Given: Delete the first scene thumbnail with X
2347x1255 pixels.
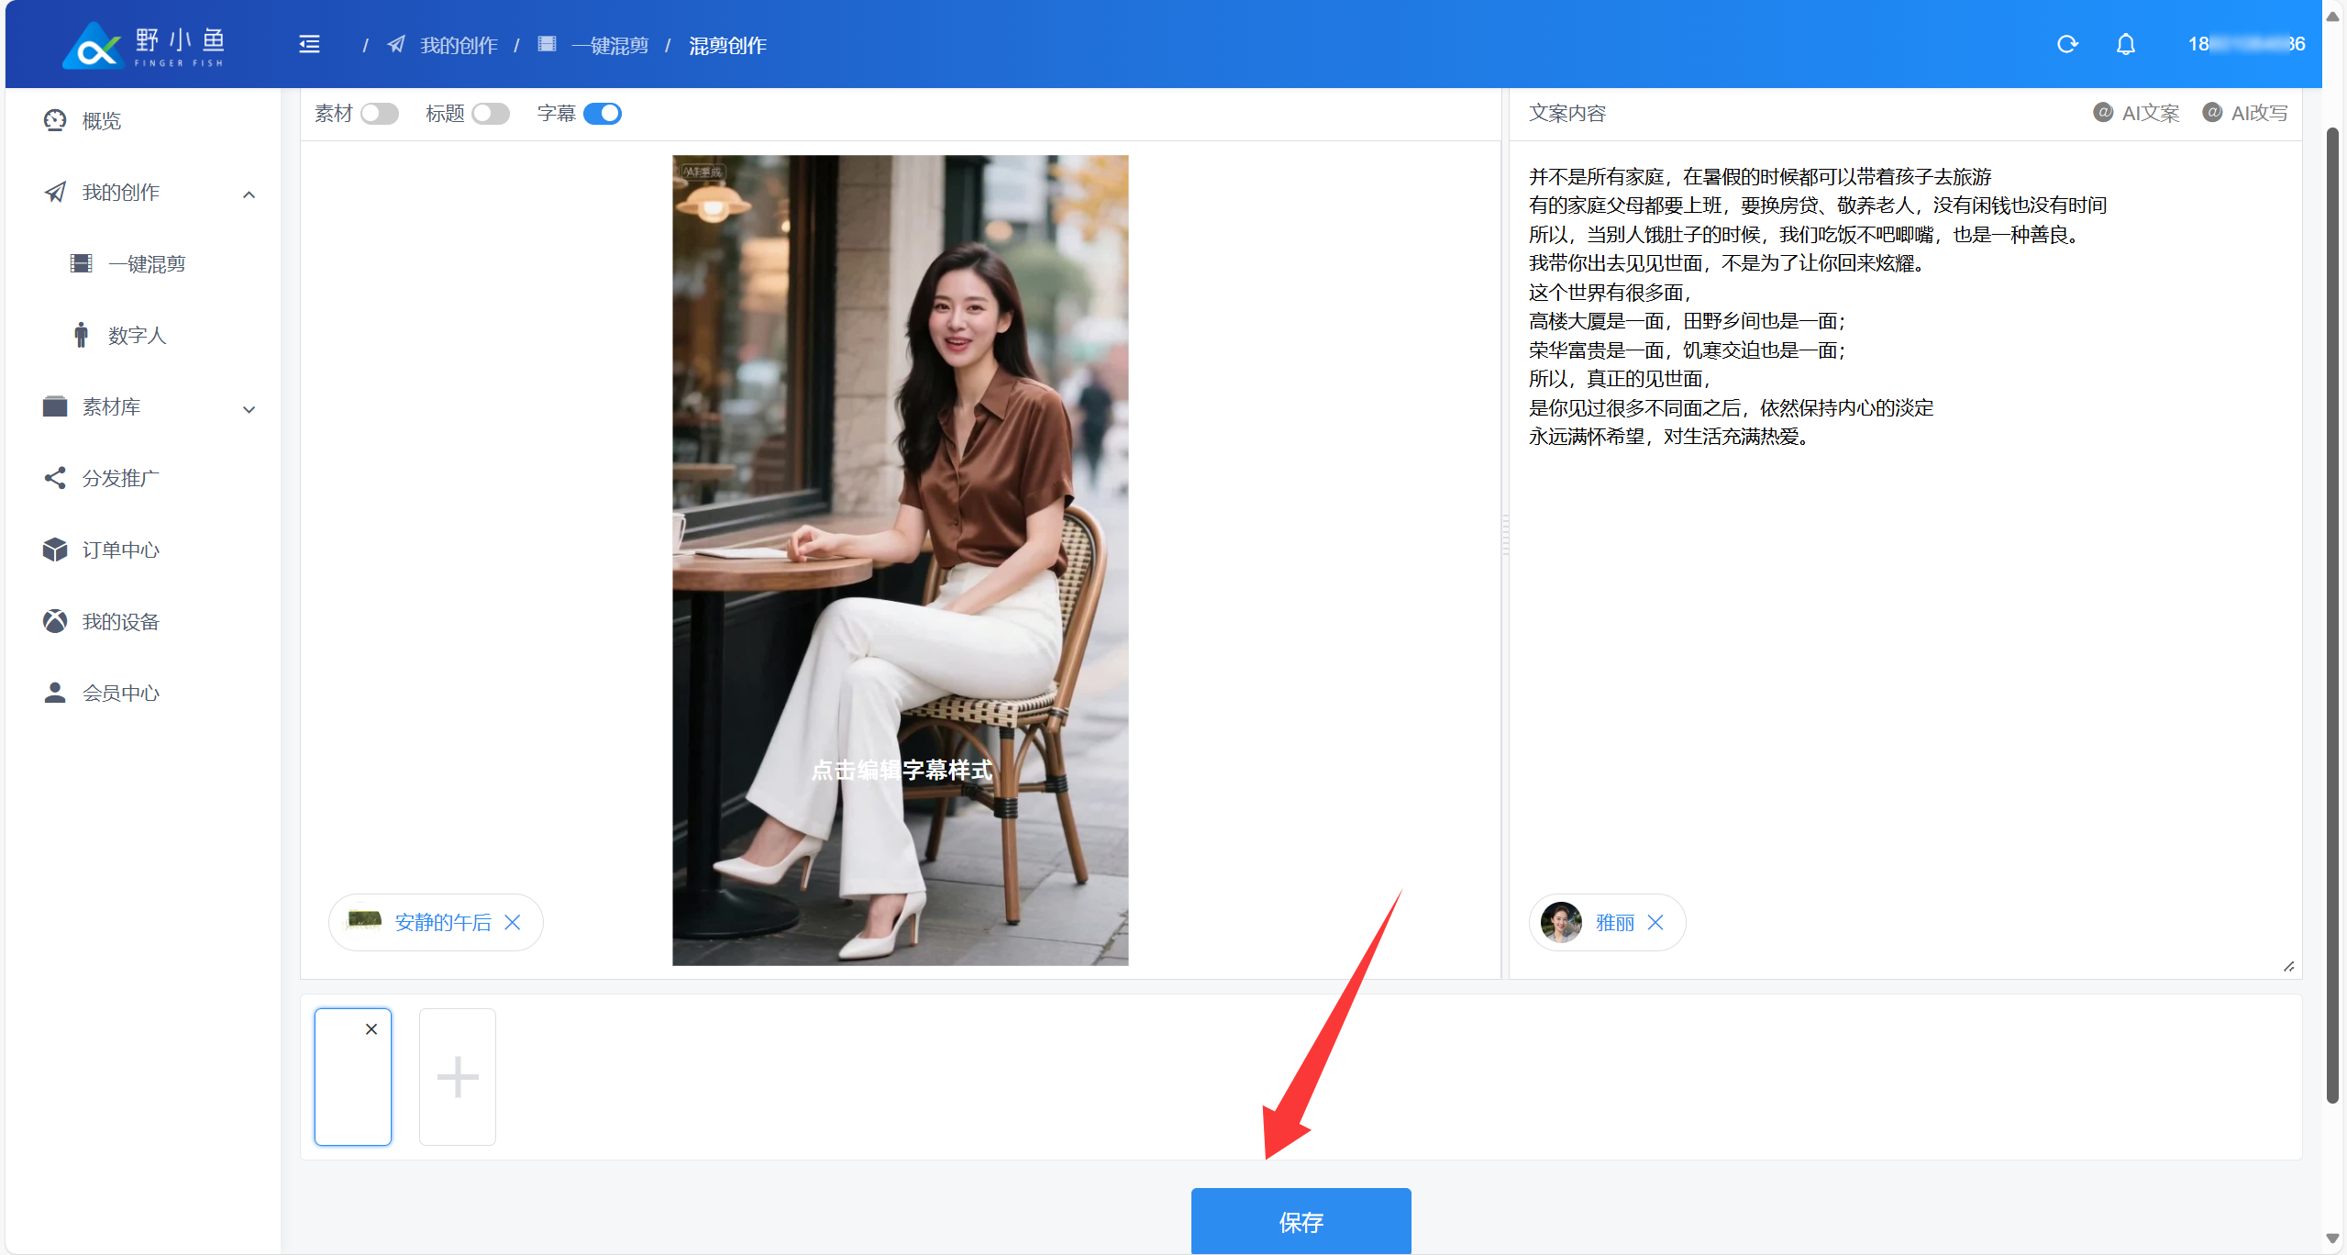Looking at the screenshot, I should pyautogui.click(x=371, y=1029).
